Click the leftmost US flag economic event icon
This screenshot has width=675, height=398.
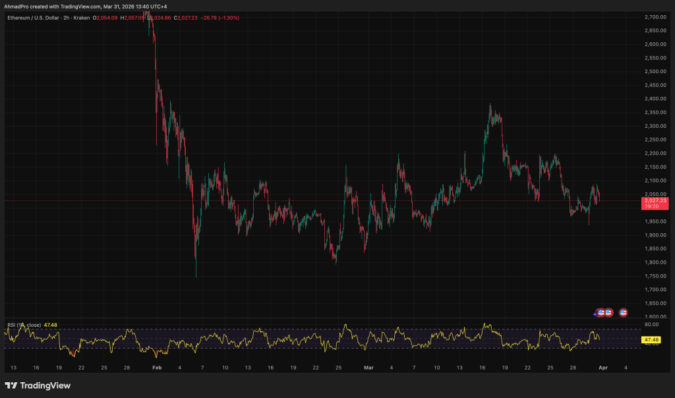click(601, 312)
